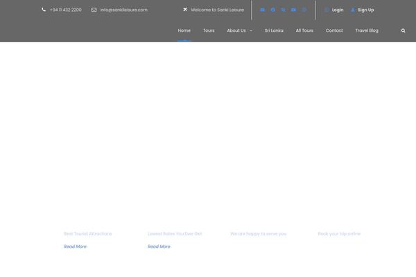This screenshot has height=277, width=416.
Task: Click the first social icon in the header row
Action: (262, 10)
